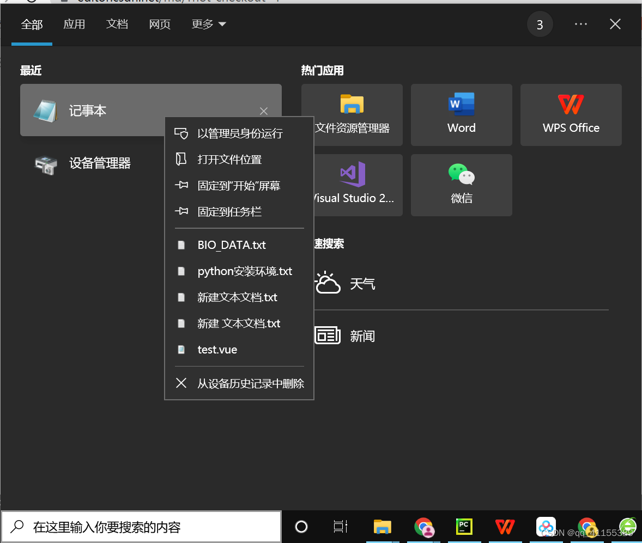Launch WPS Office tile
Image resolution: width=642 pixels, height=543 pixels.
[x=571, y=115]
